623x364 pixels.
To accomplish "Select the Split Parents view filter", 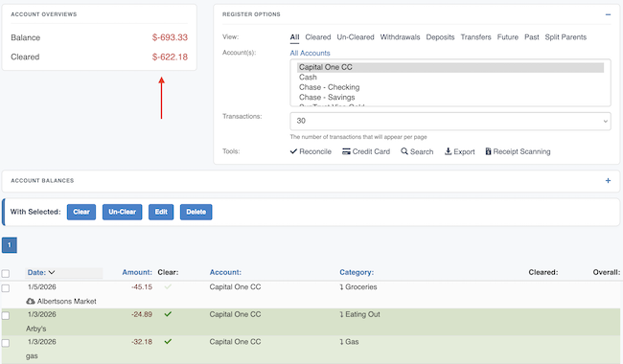I will (x=565, y=37).
